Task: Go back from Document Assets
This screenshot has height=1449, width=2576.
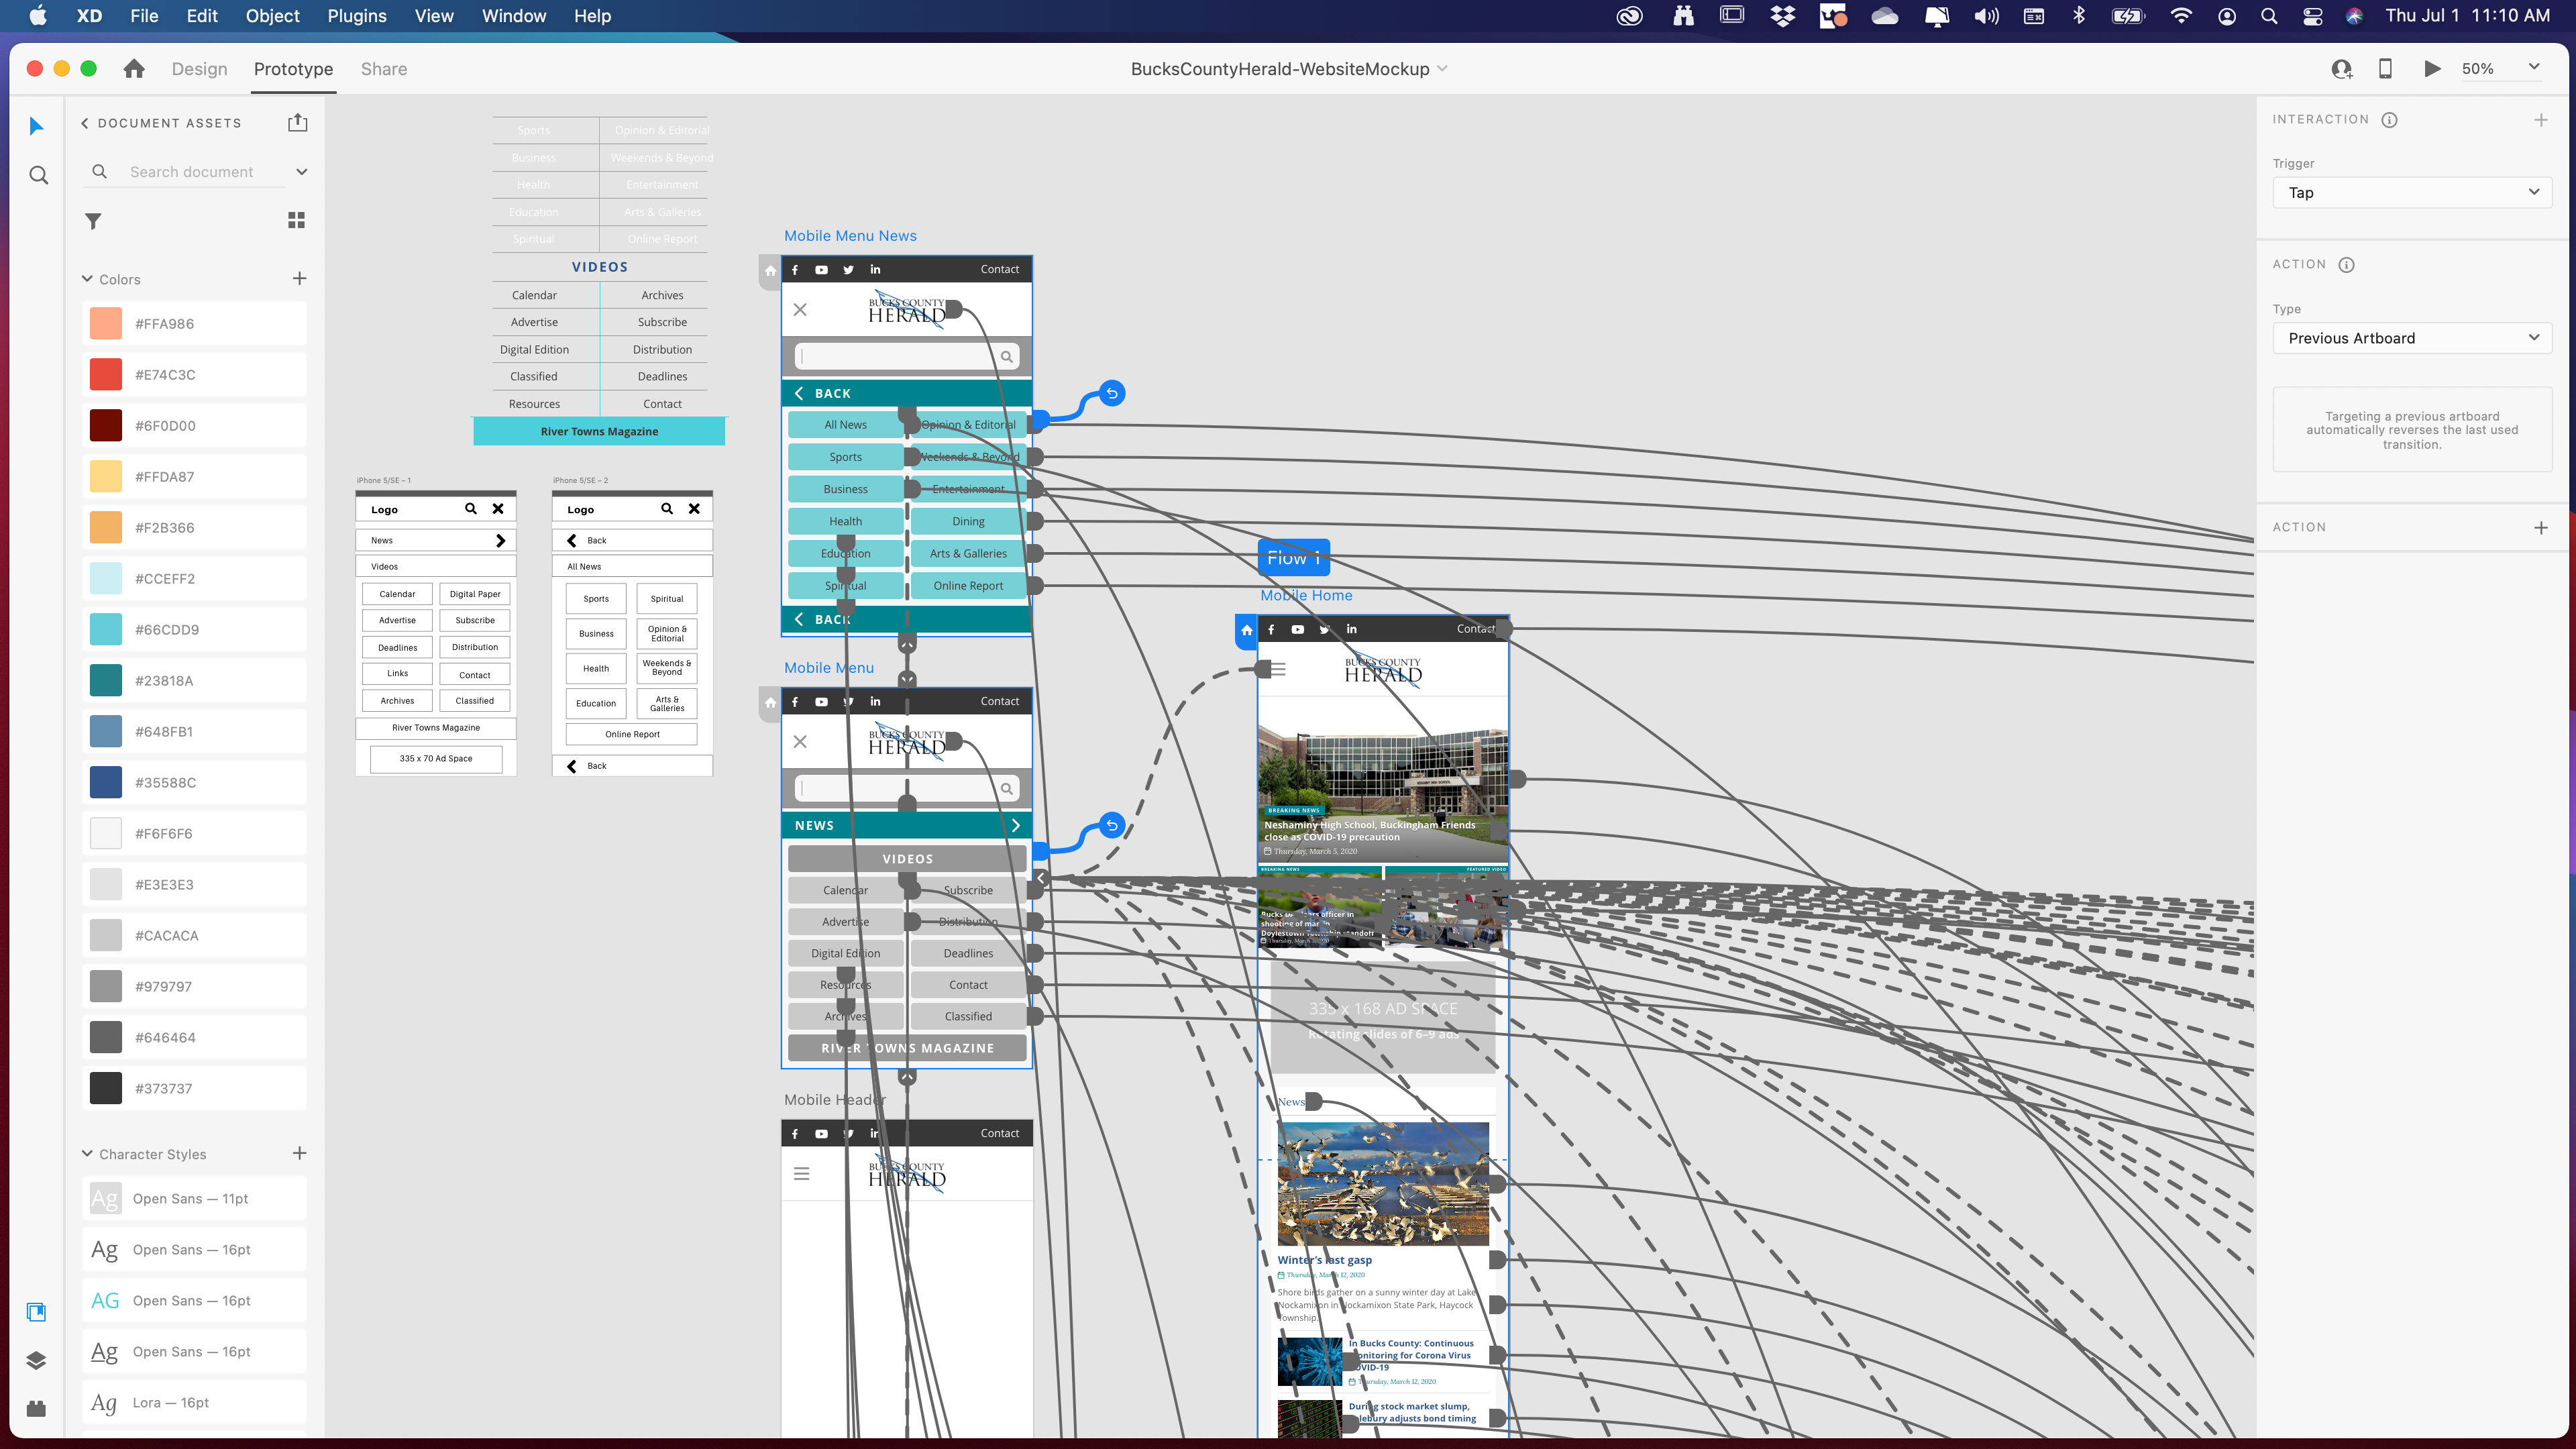Action: pyautogui.click(x=85, y=123)
